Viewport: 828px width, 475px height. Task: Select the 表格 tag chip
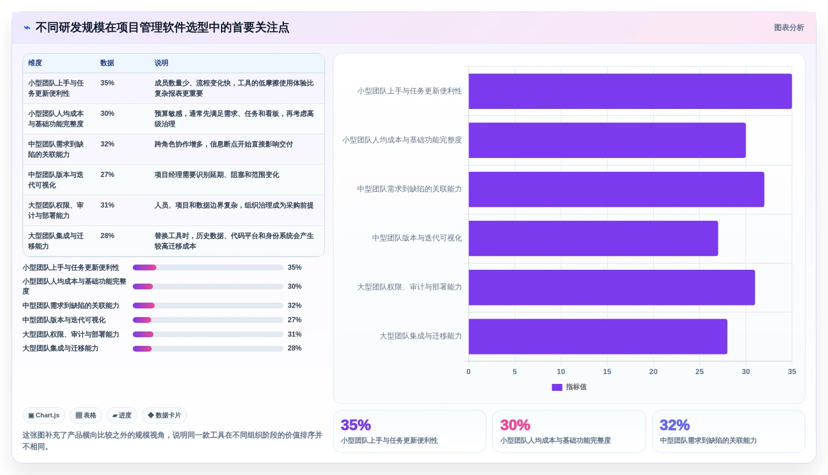pyautogui.click(x=86, y=415)
